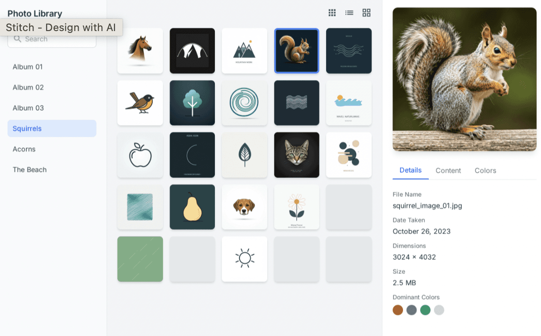Pick the green dominant color swatch
Image resolution: width=541 pixels, height=336 pixels.
(x=425, y=310)
